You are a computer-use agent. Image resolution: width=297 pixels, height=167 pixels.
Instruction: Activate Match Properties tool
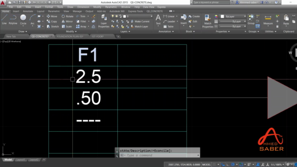pyautogui.click(x=207, y=21)
